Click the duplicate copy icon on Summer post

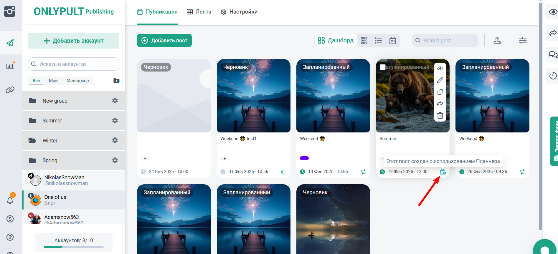(x=440, y=92)
